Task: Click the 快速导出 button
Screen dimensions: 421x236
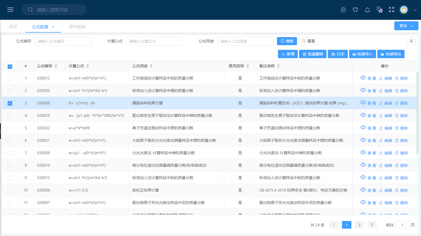Action: pyautogui.click(x=391, y=54)
